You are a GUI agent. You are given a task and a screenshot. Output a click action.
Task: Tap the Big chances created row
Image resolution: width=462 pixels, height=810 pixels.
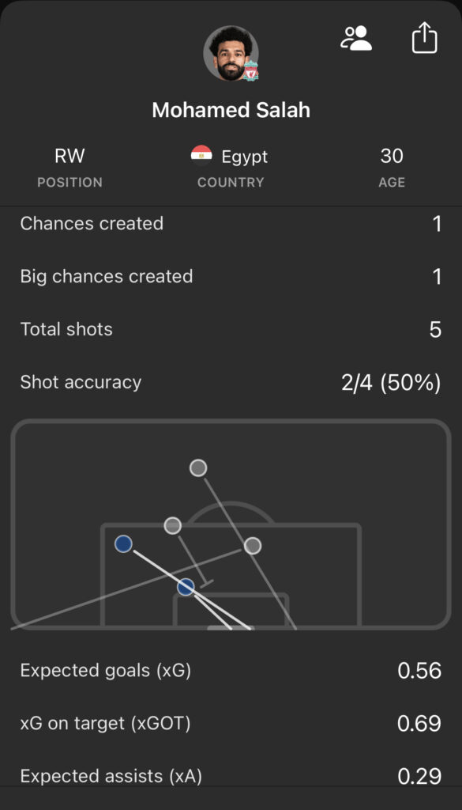pos(231,276)
